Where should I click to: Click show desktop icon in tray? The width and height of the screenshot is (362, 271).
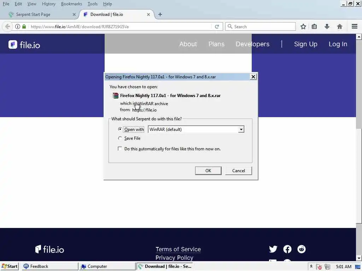[358, 267]
